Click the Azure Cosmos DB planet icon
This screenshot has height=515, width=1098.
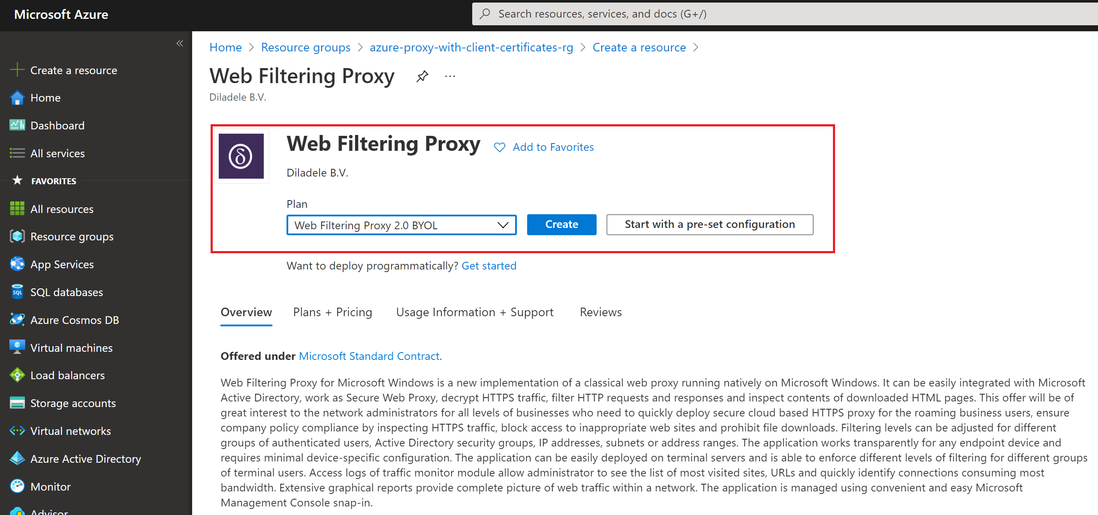pyautogui.click(x=17, y=320)
